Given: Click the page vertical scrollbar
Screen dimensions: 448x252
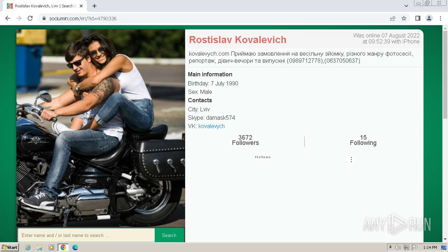Looking at the screenshot, I should pyautogui.click(x=445, y=75).
